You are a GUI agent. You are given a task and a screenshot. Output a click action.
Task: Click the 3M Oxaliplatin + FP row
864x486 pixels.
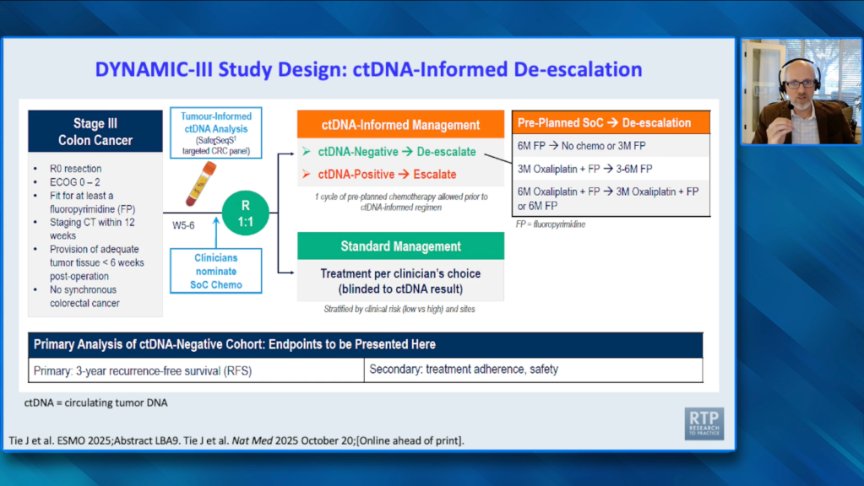click(x=611, y=169)
